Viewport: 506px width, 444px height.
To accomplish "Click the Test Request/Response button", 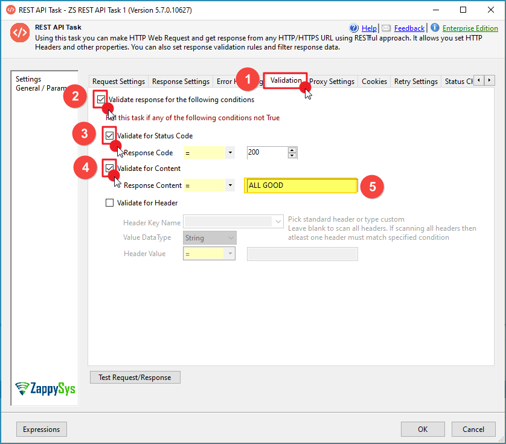I will pyautogui.click(x=135, y=378).
